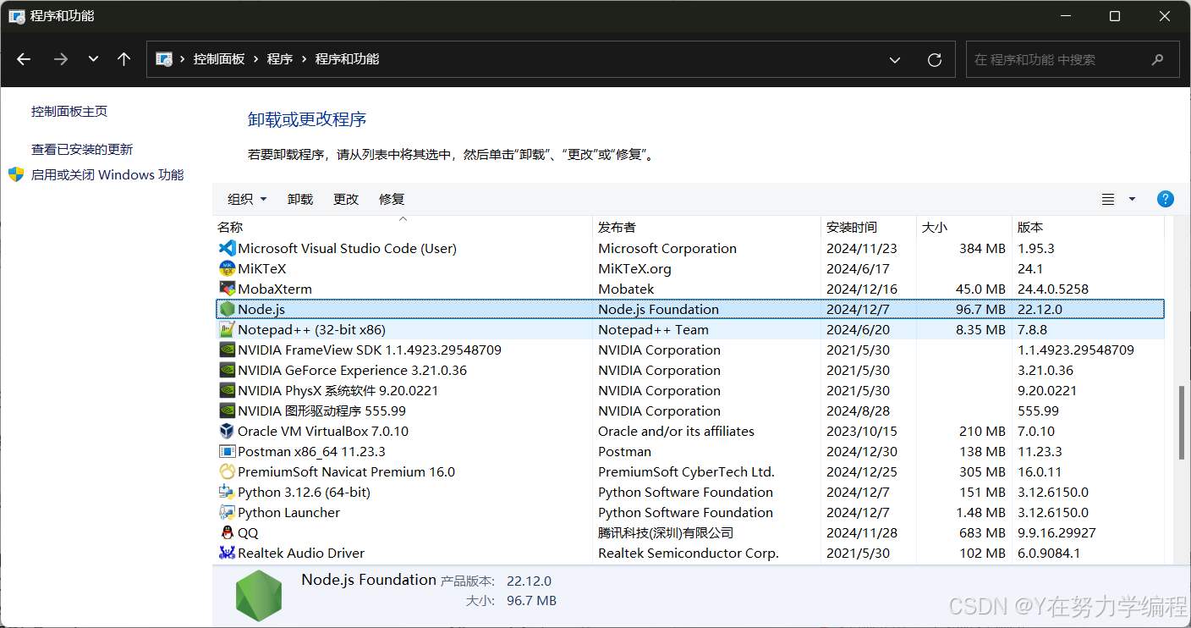Click 程序和功能 in the breadcrumb path
The width and height of the screenshot is (1191, 628).
(347, 59)
